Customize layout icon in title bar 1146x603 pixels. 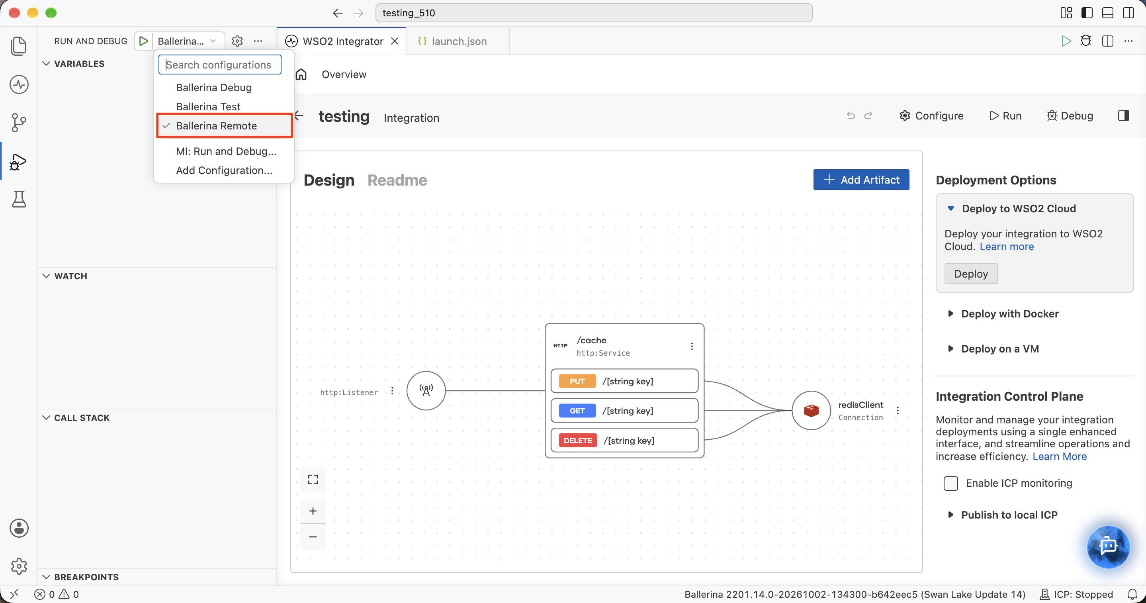(x=1066, y=13)
